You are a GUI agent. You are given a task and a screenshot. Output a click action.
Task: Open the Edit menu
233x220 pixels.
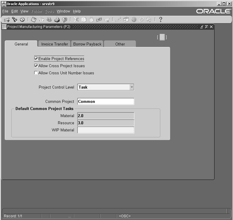14,11
